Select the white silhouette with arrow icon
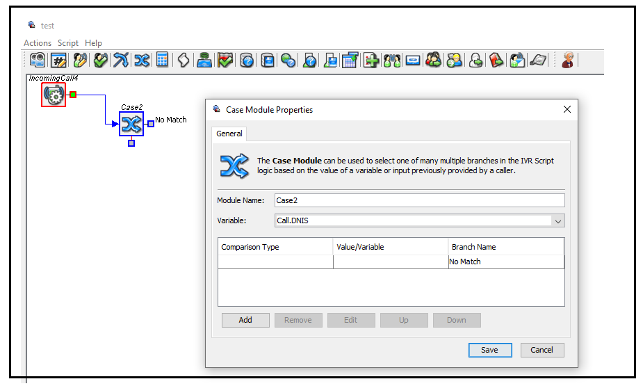This screenshot has width=643, height=386. (x=475, y=61)
